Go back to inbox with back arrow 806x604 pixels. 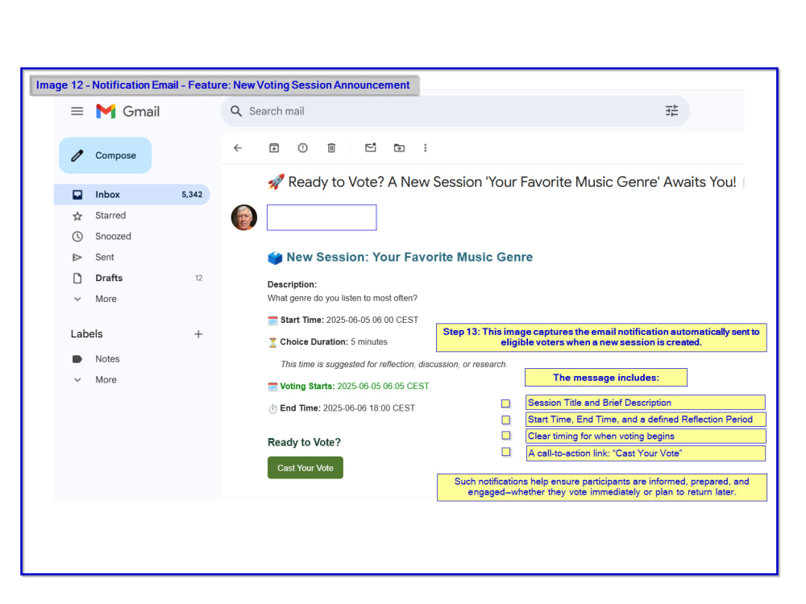238,148
